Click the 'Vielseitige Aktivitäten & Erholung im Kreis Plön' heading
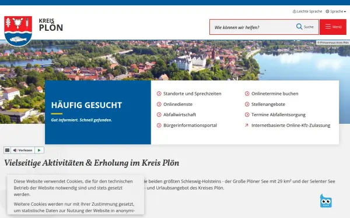This screenshot has width=350, height=218. click(x=92, y=163)
